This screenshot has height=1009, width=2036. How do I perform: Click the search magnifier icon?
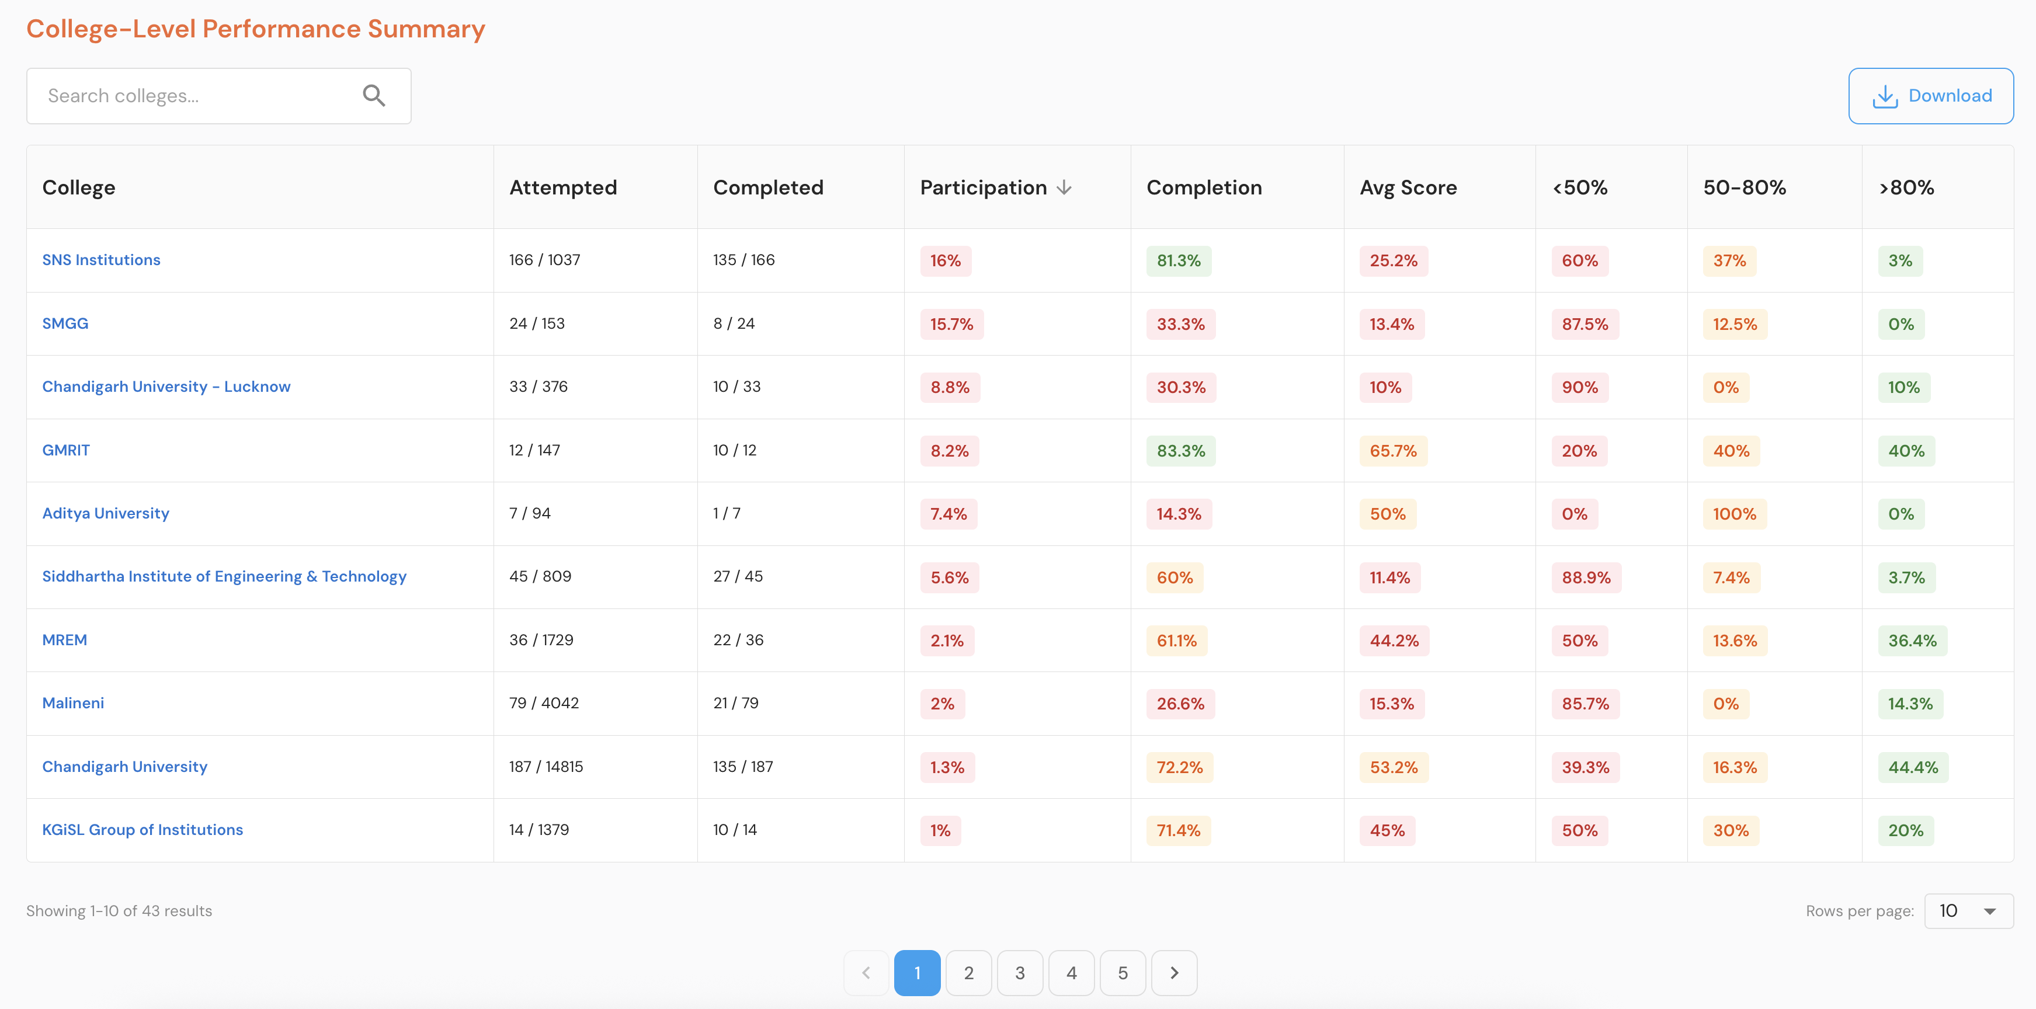[x=374, y=96]
